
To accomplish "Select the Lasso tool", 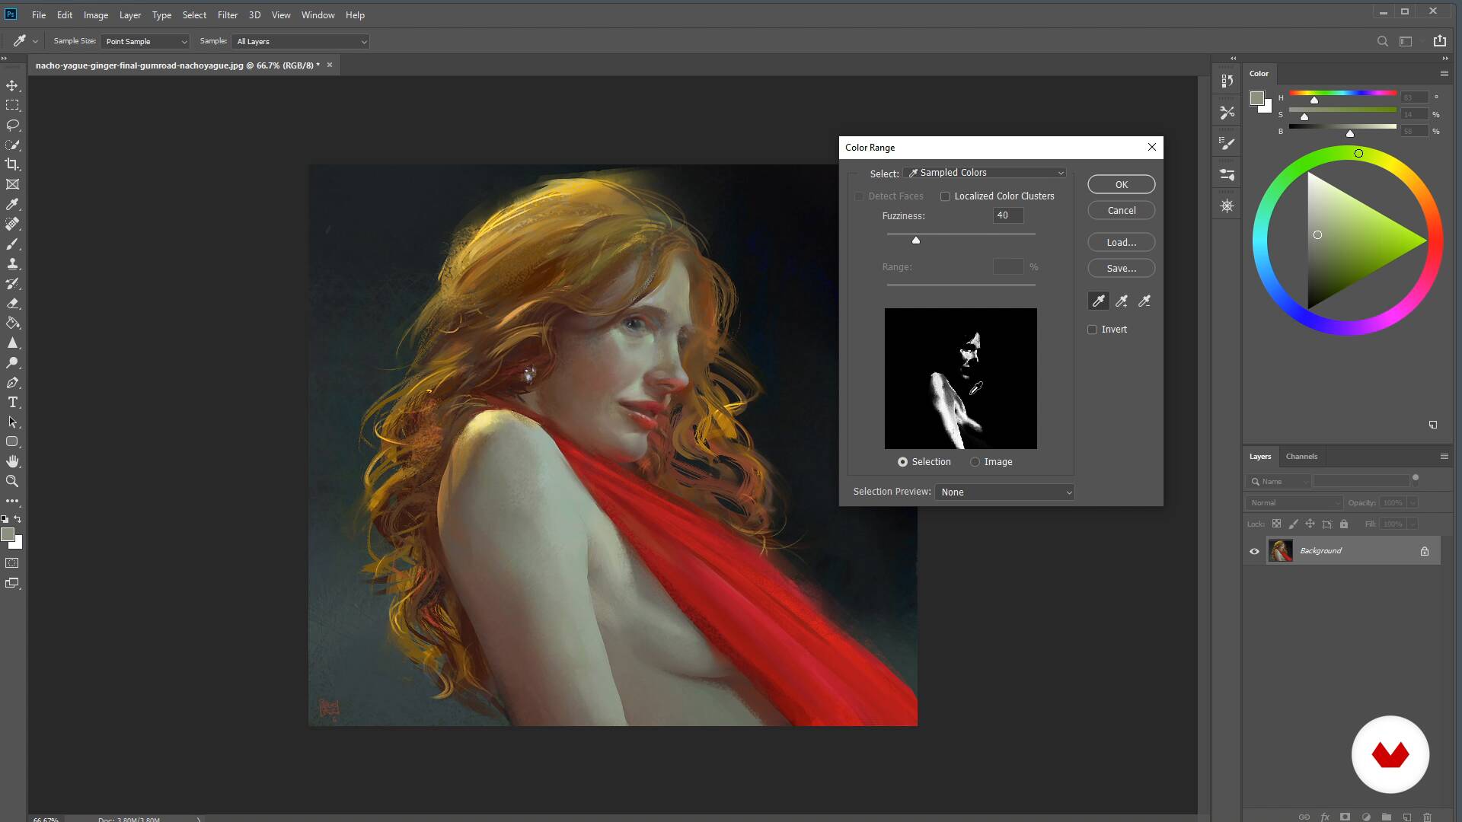I will (12, 125).
